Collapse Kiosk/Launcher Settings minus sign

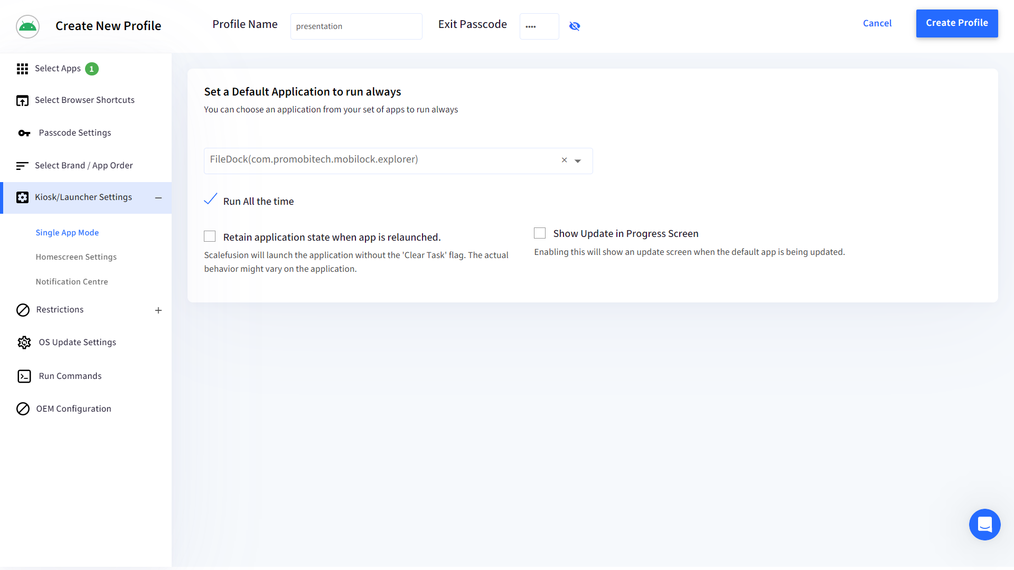[x=158, y=198]
